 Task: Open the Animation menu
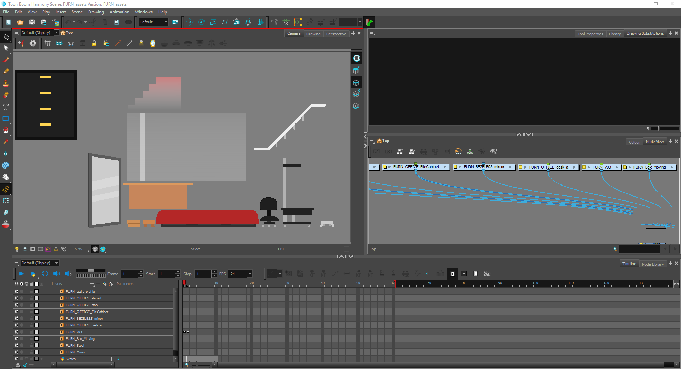click(120, 12)
